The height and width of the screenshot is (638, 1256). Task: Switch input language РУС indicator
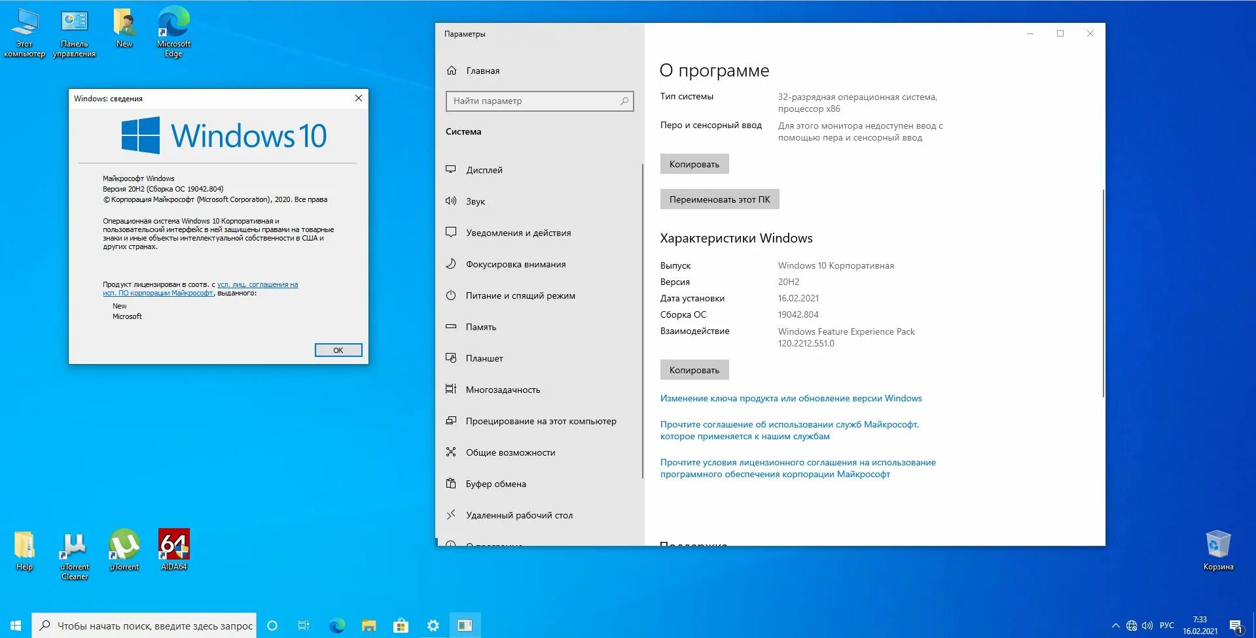pos(1166,626)
